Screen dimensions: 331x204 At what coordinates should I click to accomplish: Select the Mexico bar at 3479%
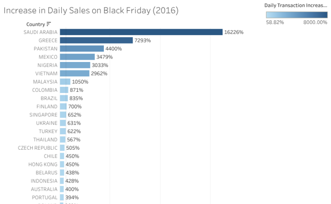[x=77, y=57]
